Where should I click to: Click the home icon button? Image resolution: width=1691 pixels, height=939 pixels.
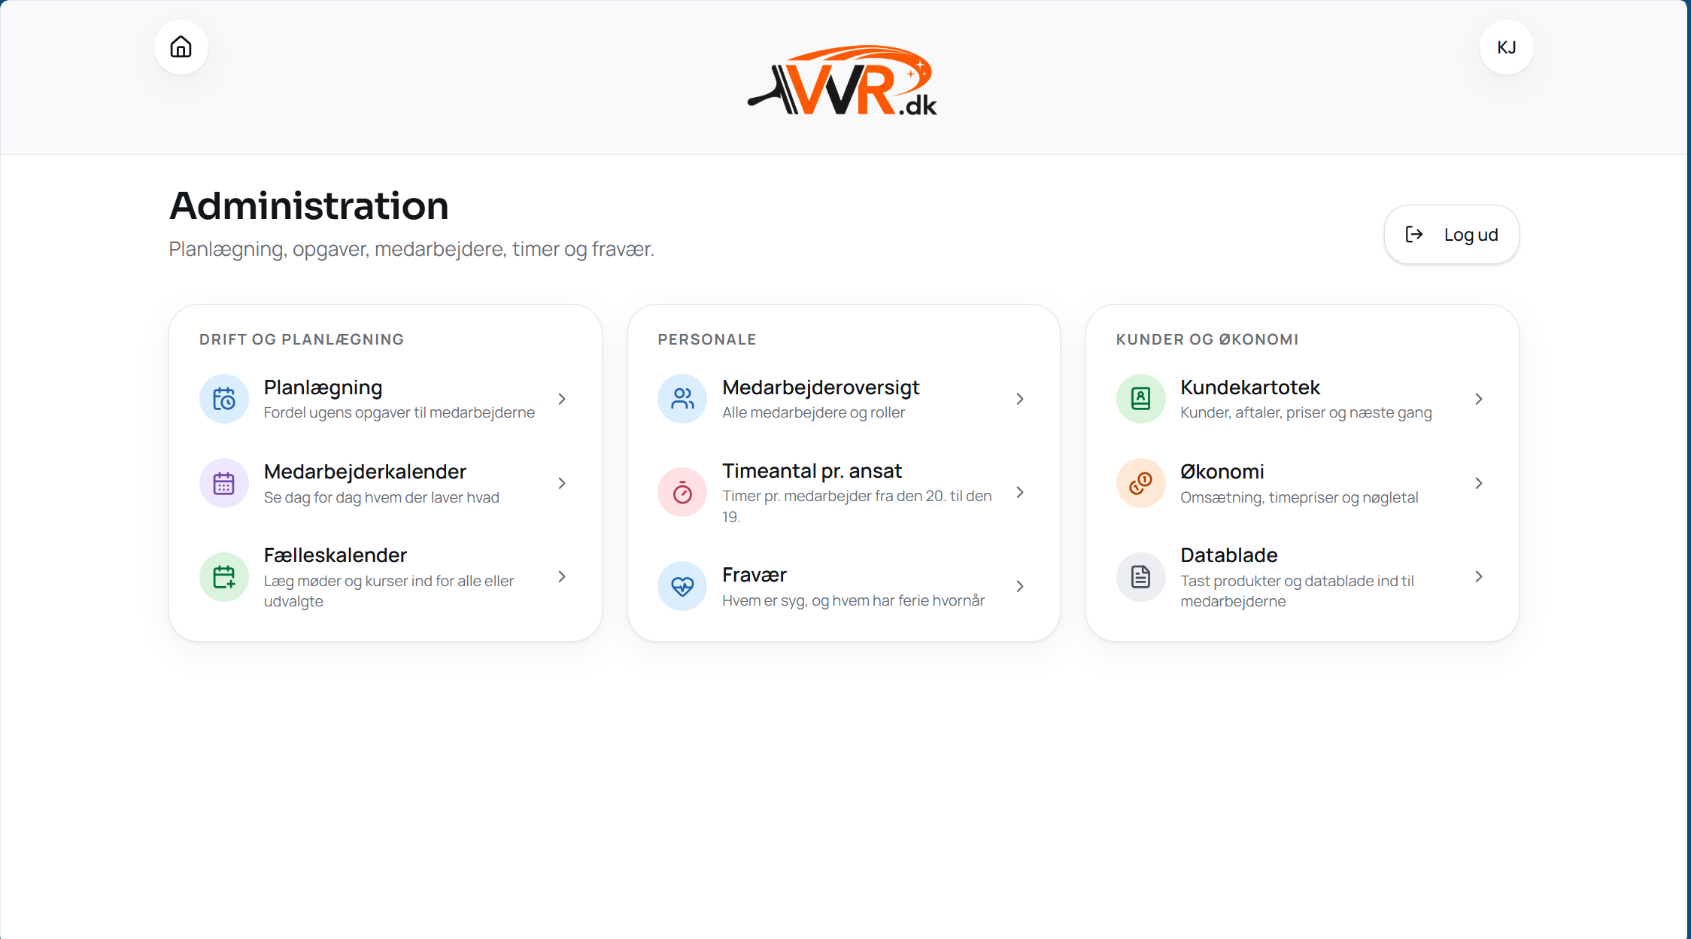181,47
